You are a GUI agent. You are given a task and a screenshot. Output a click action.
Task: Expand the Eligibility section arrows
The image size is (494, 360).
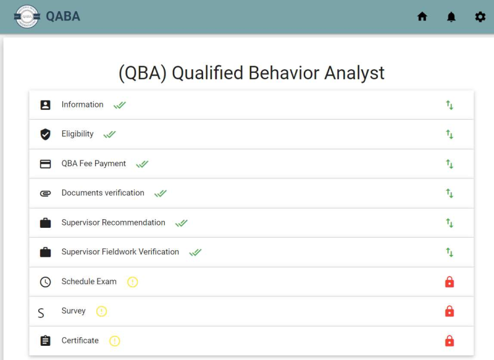point(450,134)
